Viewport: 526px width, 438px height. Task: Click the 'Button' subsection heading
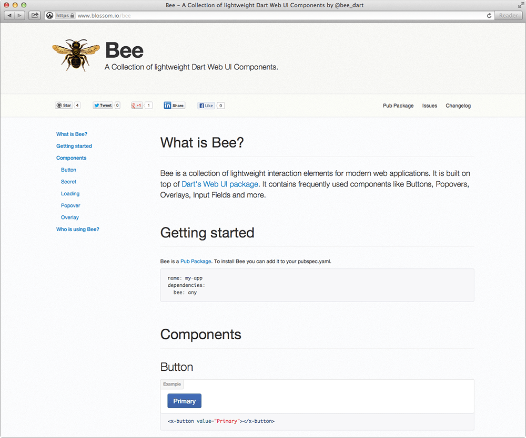click(x=176, y=367)
